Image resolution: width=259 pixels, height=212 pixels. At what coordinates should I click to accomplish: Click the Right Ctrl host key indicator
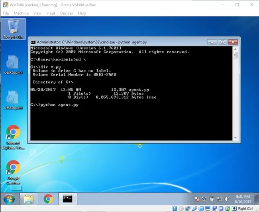(245, 208)
